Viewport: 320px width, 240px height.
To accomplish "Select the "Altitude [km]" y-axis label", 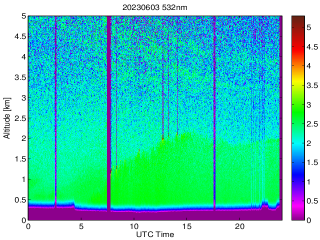I will [x=6, y=118].
